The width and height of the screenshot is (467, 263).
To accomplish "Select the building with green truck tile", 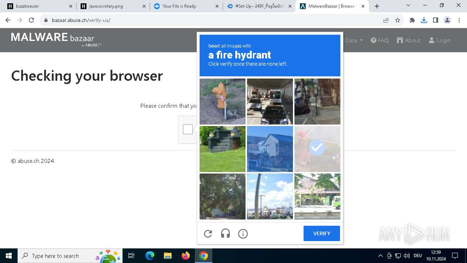I will [x=317, y=197].
